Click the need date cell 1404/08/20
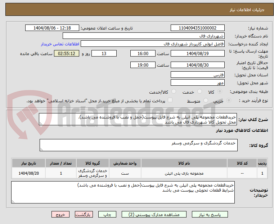This screenshot has width=274, height=224. pos(29,173)
